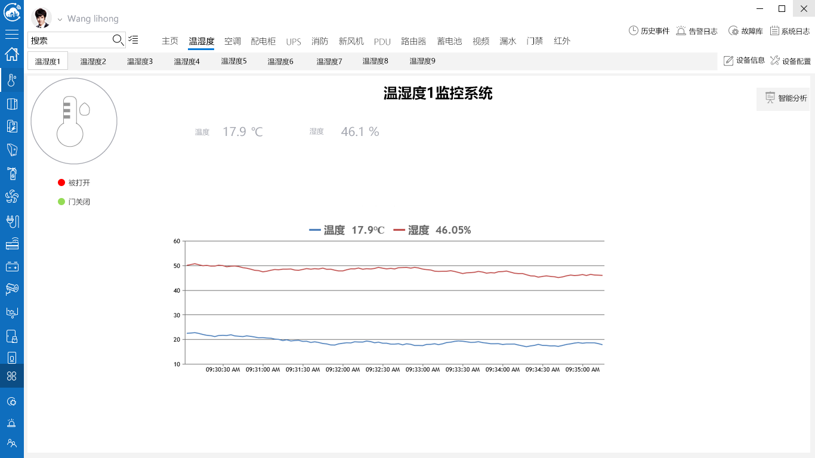815x458 pixels.
Task: Open the home icon in sidebar
Action: (12, 54)
